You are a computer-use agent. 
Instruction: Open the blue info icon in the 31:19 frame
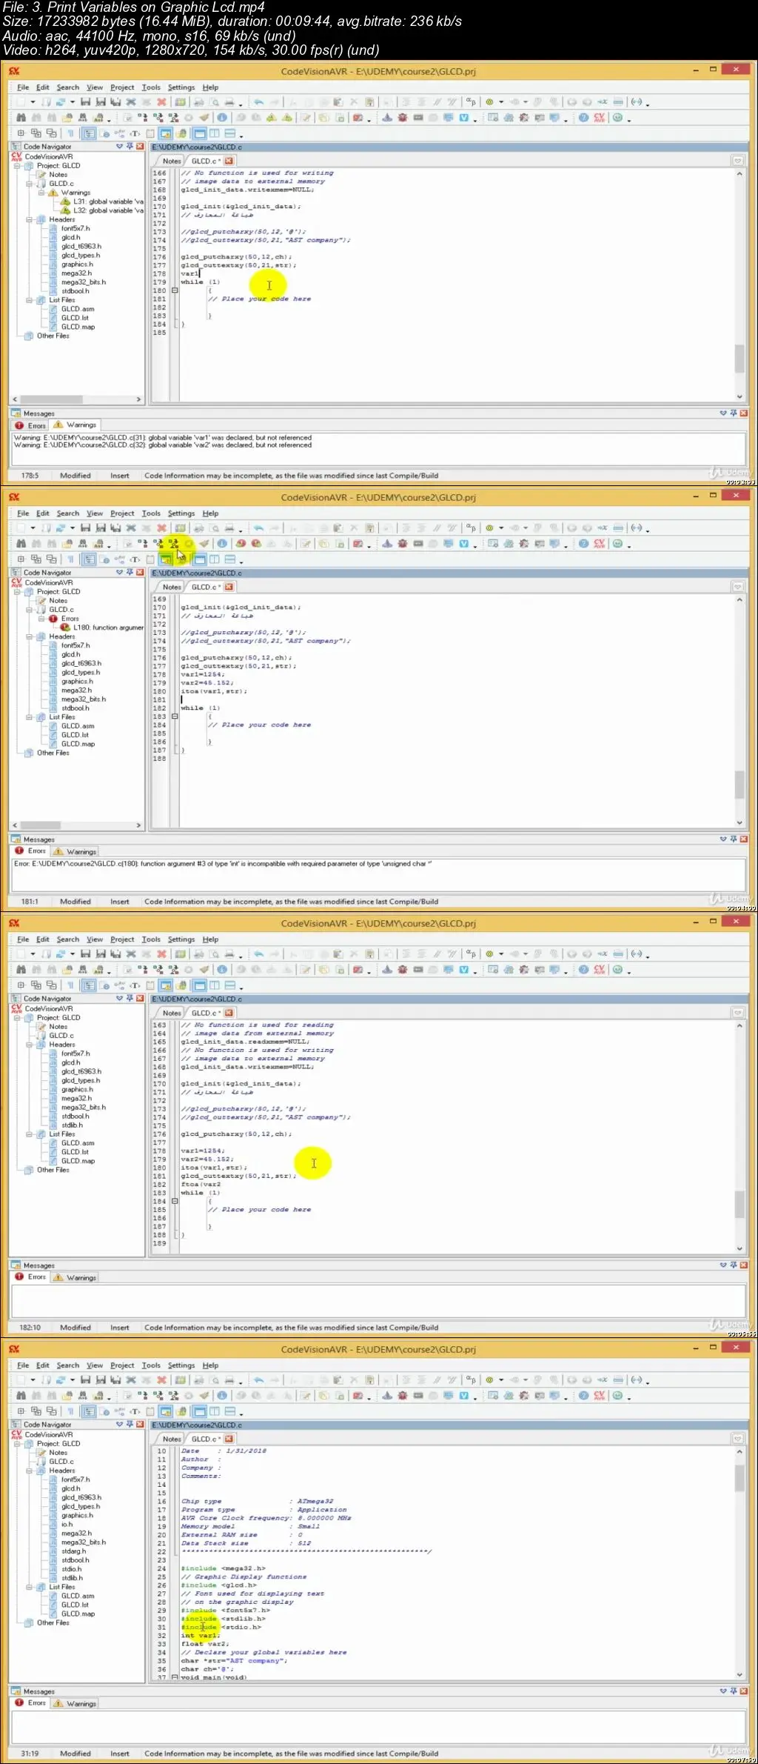[x=221, y=1396]
